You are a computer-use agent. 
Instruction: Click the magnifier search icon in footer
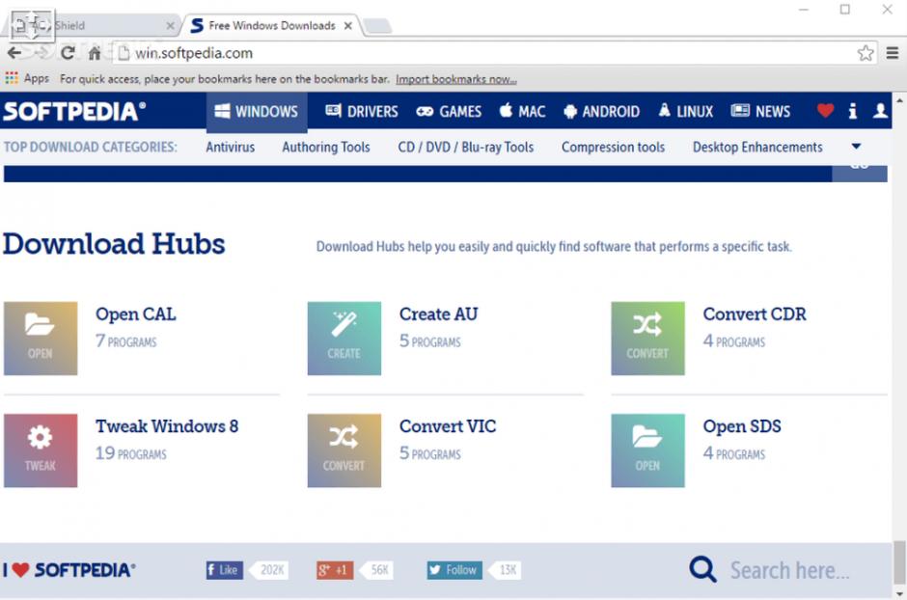[x=702, y=570]
